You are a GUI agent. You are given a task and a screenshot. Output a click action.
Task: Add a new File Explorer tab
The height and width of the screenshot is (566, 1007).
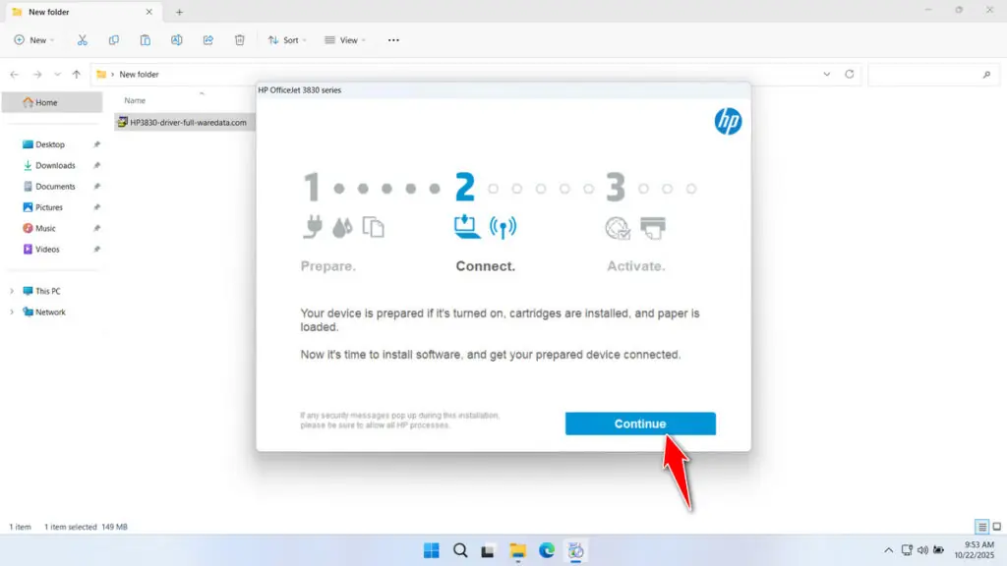179,12
